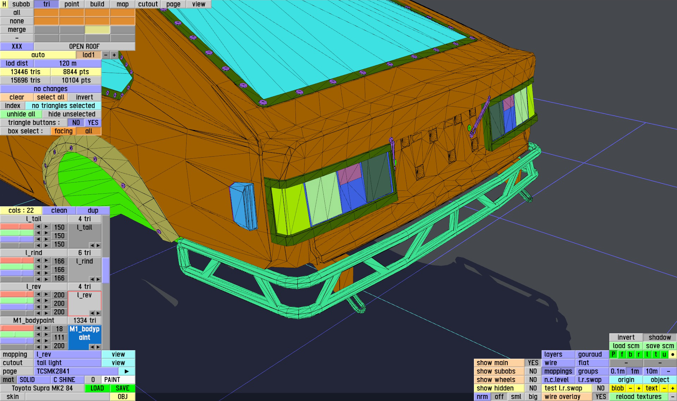
Task: Click the green SAVE button
Action: 122,388
